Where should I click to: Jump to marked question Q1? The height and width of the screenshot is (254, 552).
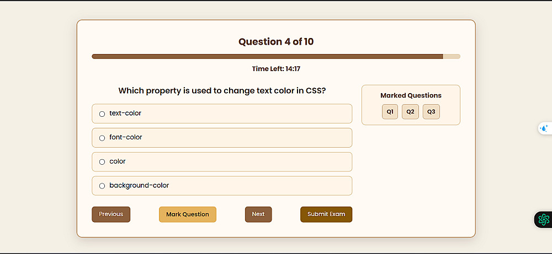[x=390, y=112]
